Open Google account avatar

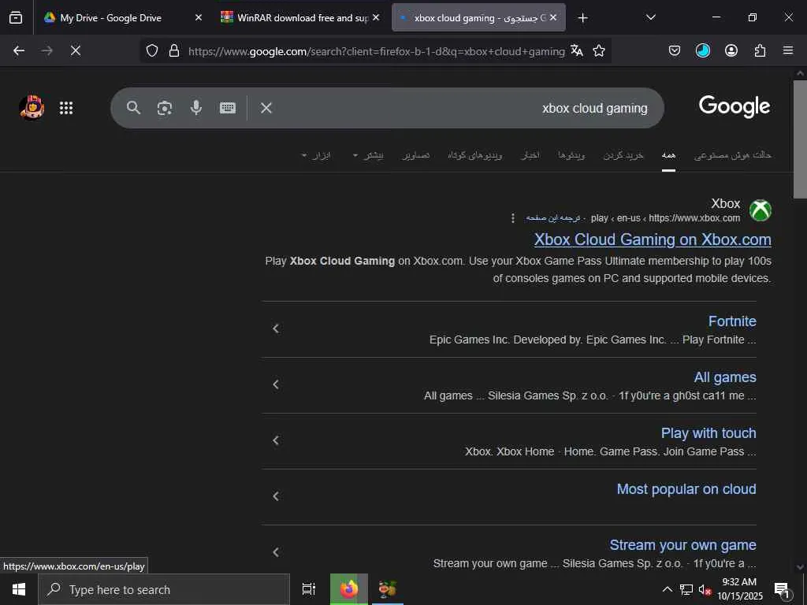point(32,107)
